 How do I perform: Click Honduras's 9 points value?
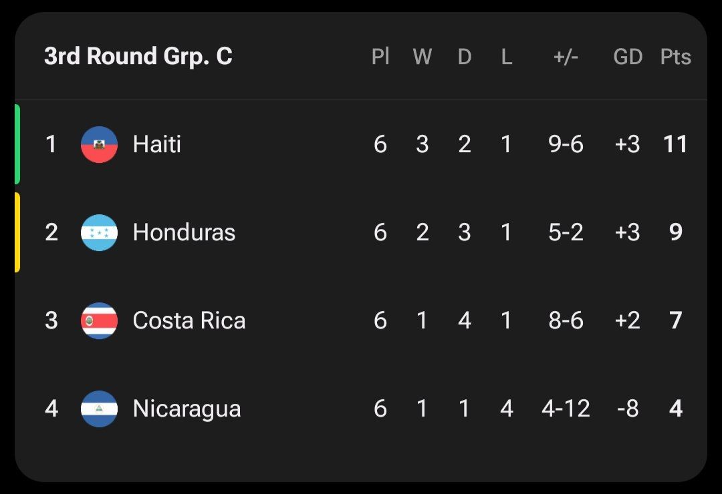(675, 232)
